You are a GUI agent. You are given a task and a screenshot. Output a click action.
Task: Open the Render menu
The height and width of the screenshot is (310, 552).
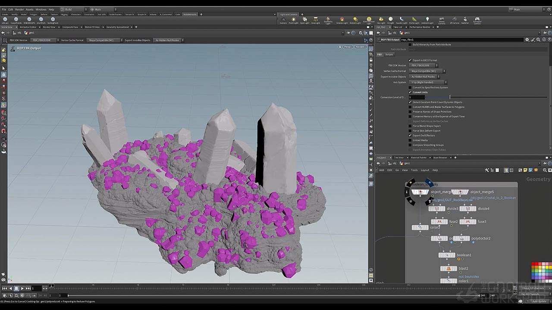[19, 9]
